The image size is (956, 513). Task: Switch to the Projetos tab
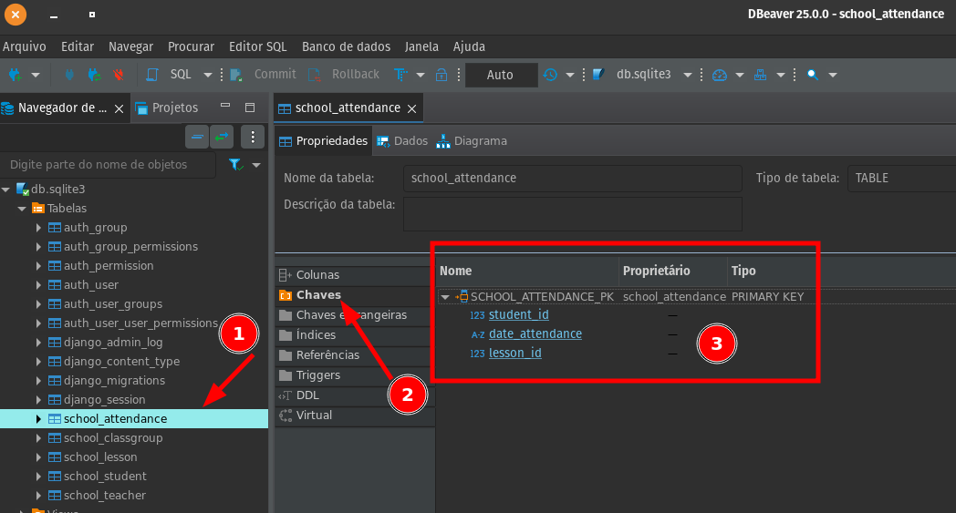pos(167,108)
